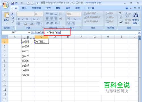Click the Copy icon
Viewport: 142px width, 102px height.
12,18
